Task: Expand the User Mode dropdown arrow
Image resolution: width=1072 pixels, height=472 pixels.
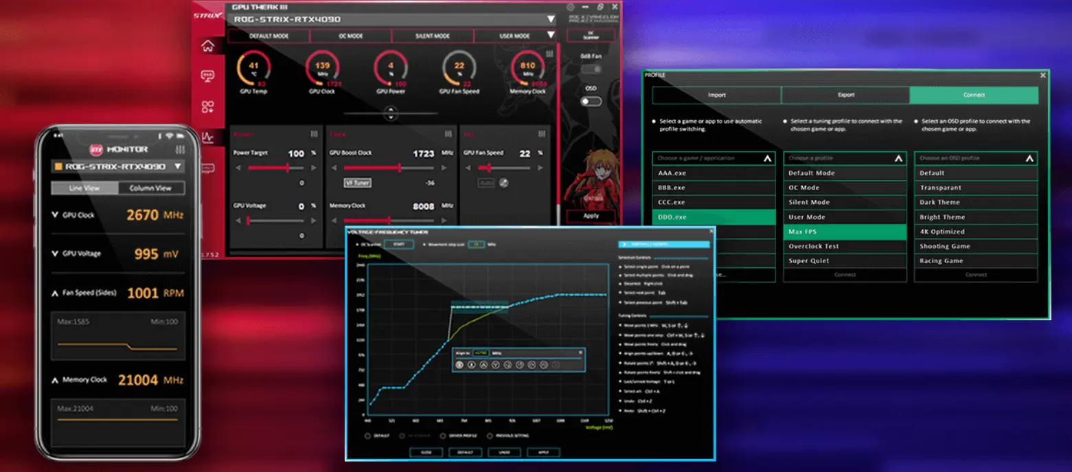Action: pos(550,35)
